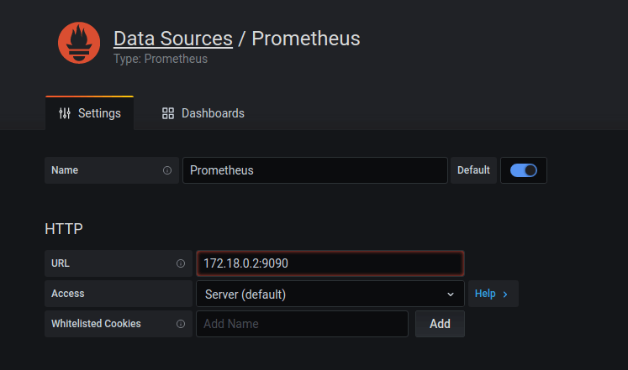Click the chevron arrow beside Help
Screen dimensions: 628x370
point(505,294)
